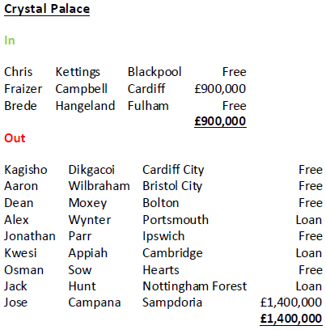Viewport: 326px width, 330px height.
Task: Select the red Out label
Action: click(x=15, y=138)
